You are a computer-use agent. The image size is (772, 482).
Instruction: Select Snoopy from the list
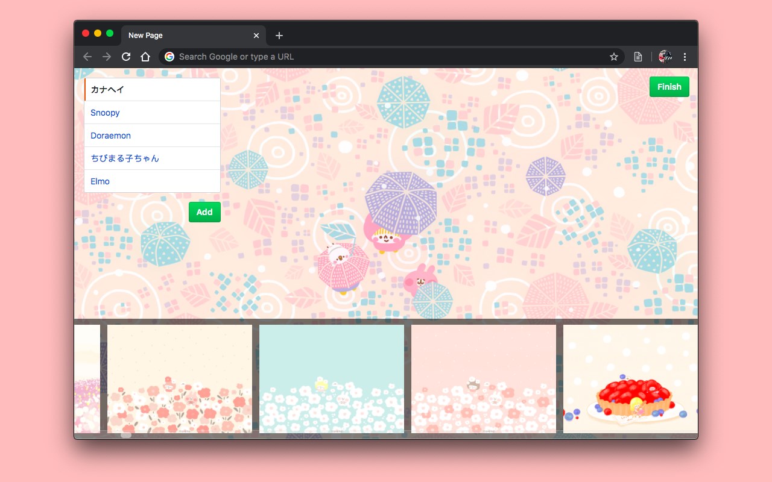[153, 113]
